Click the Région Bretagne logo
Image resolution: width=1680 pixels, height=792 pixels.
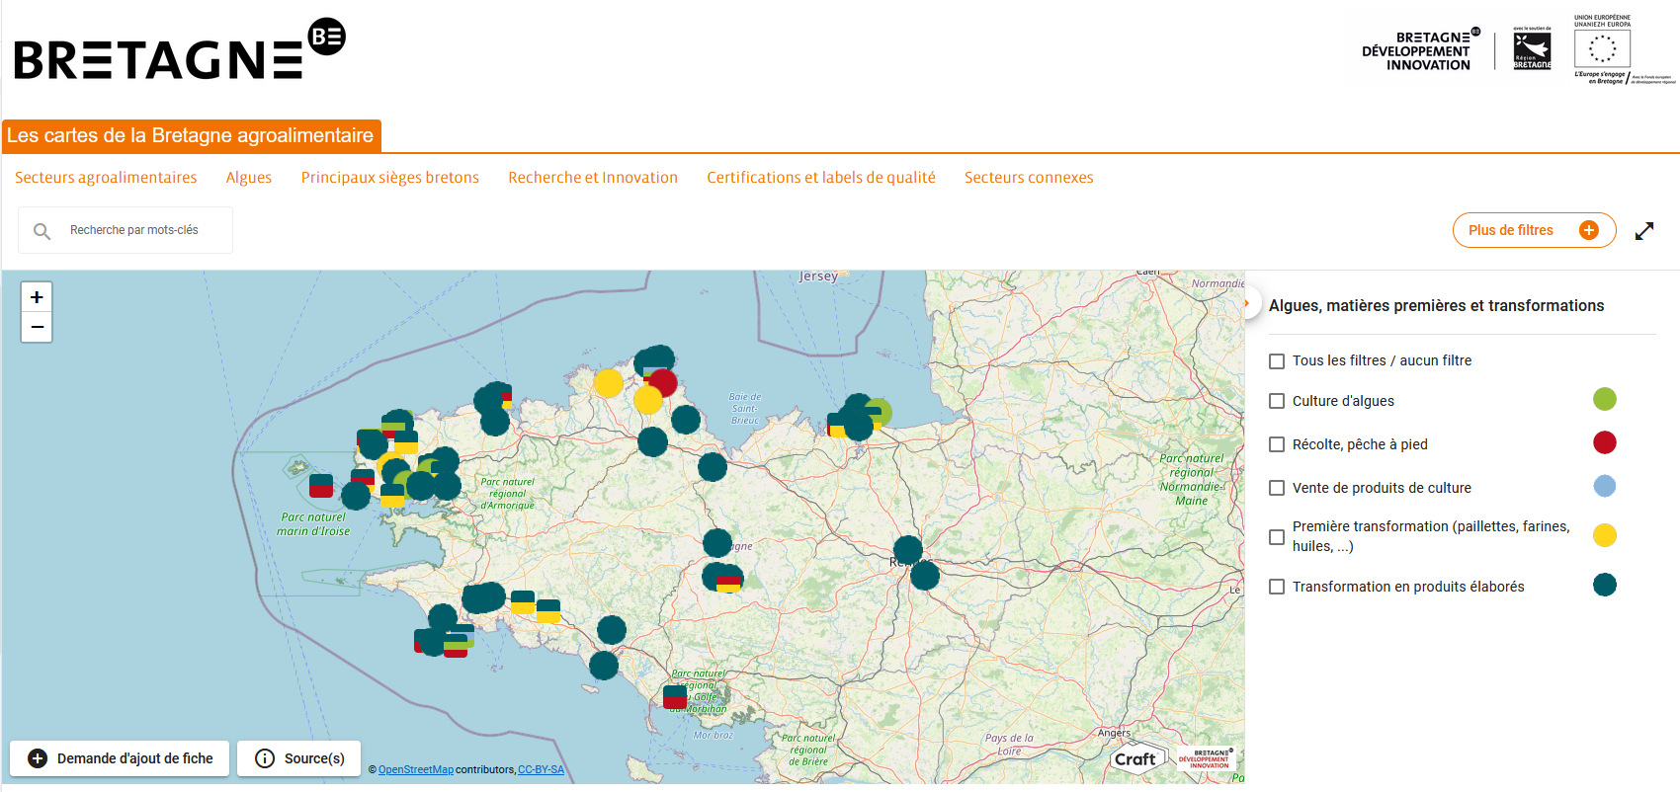[x=1532, y=49]
